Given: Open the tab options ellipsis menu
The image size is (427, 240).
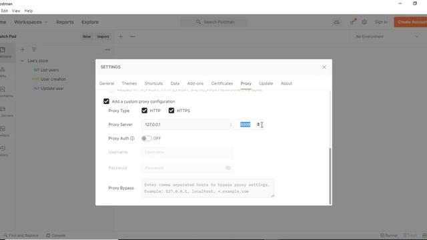Looking at the screenshot, I should coord(133,36).
